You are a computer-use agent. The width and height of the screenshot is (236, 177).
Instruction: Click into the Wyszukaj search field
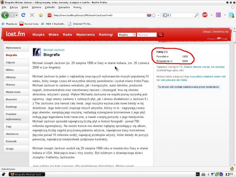147,35
